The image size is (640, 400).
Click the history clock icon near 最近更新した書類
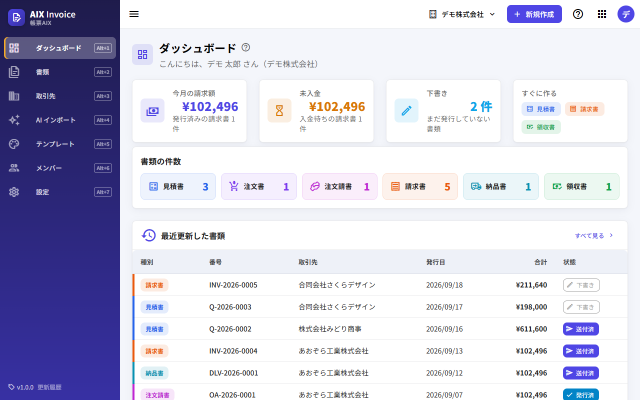[148, 235]
